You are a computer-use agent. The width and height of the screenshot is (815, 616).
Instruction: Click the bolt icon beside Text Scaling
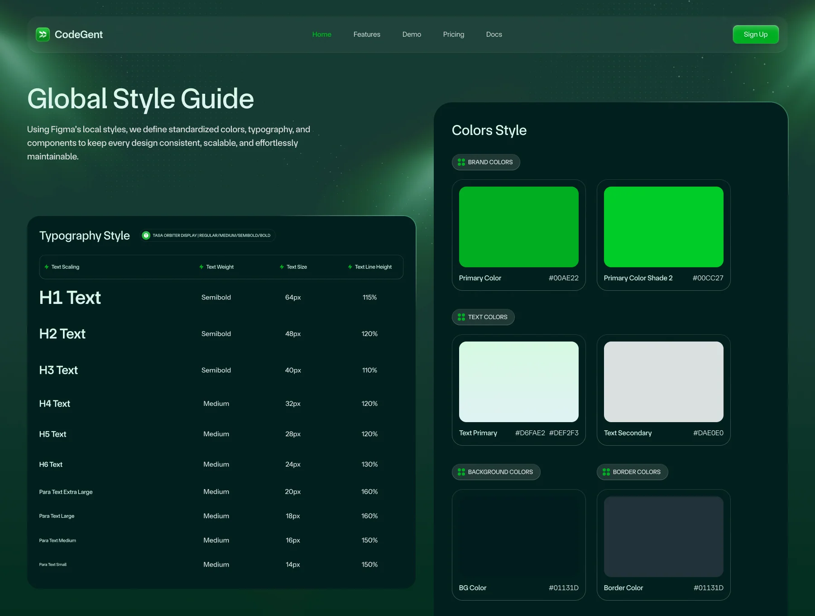tap(47, 267)
